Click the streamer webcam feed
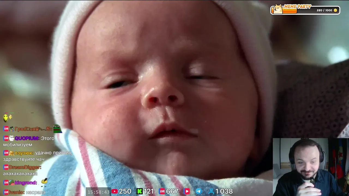The image size is (349, 196). coord(311,167)
